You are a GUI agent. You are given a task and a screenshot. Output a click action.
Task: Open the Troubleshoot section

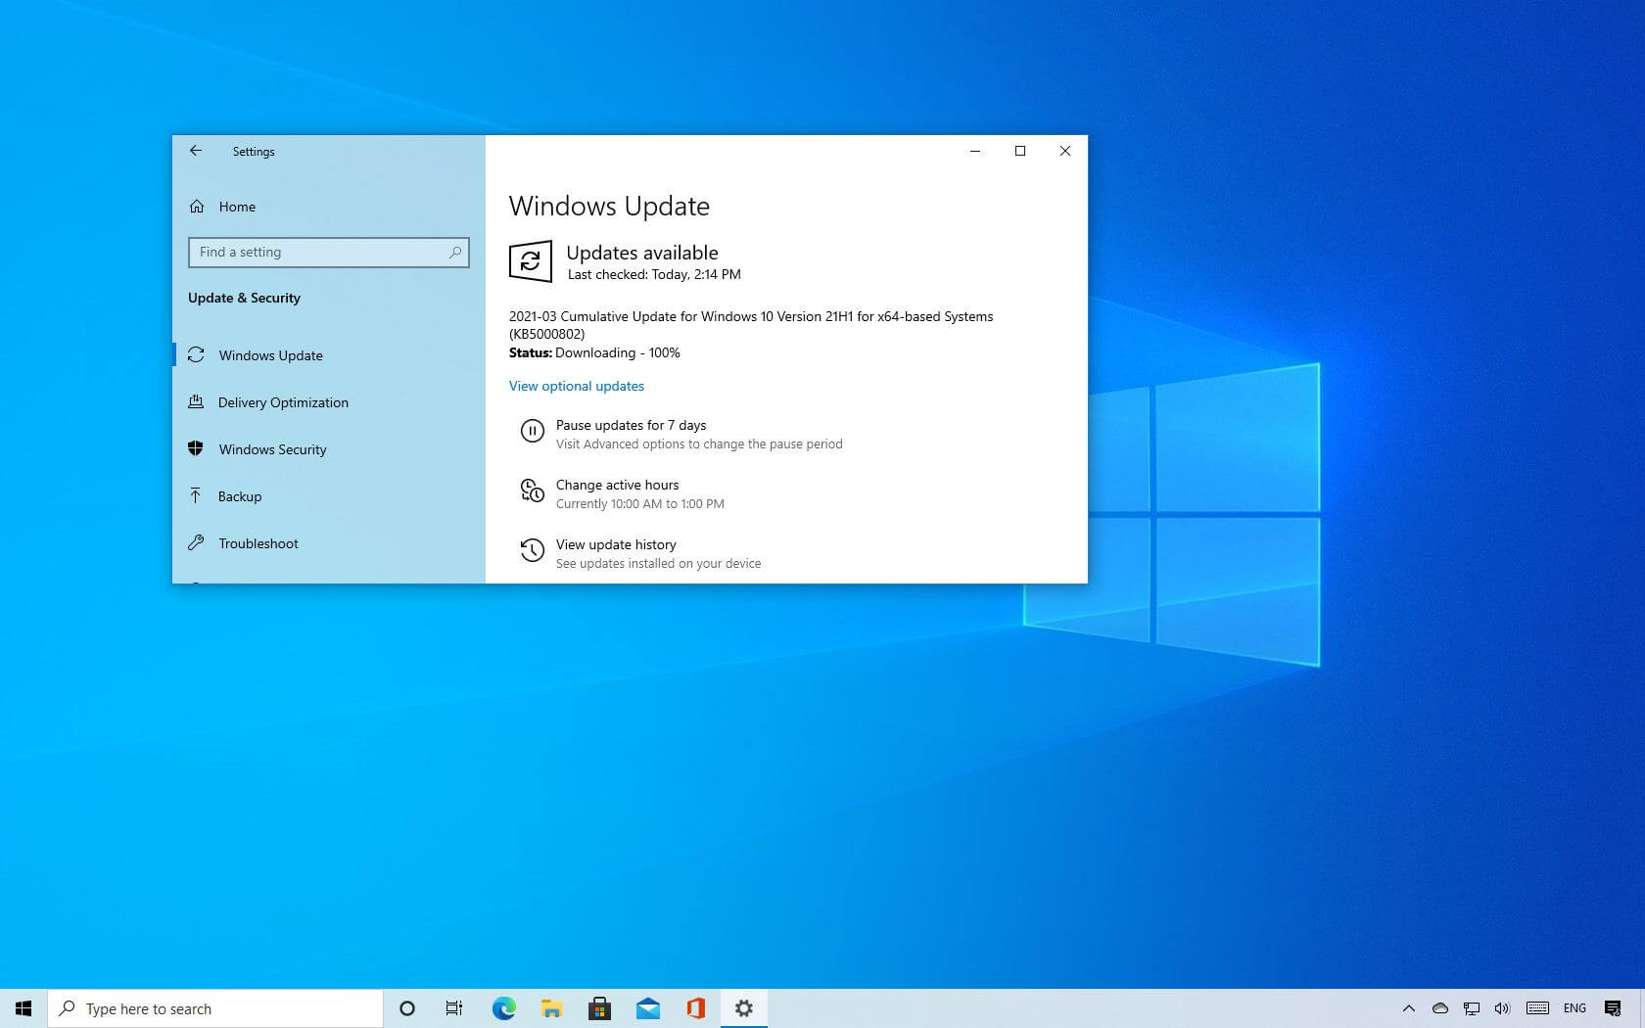click(328, 543)
